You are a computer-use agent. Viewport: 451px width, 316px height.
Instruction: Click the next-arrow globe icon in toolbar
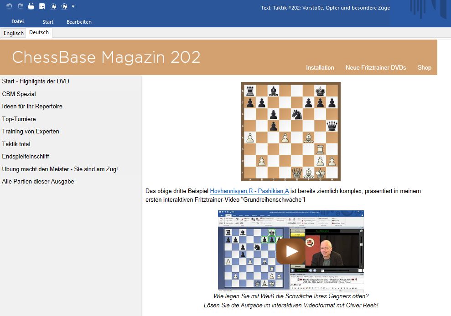(64, 6)
